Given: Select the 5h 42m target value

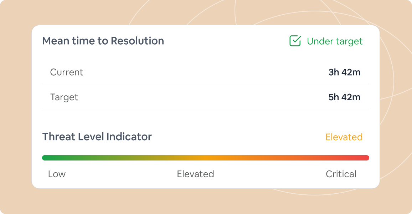Looking at the screenshot, I should [344, 97].
